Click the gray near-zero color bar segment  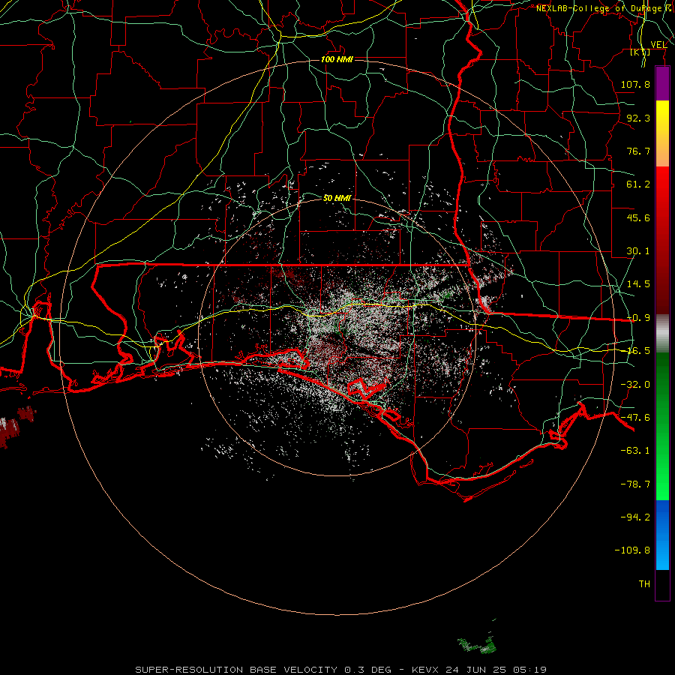[662, 333]
